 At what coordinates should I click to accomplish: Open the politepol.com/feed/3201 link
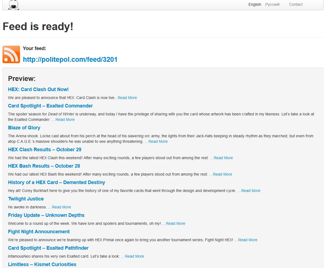(x=70, y=59)
